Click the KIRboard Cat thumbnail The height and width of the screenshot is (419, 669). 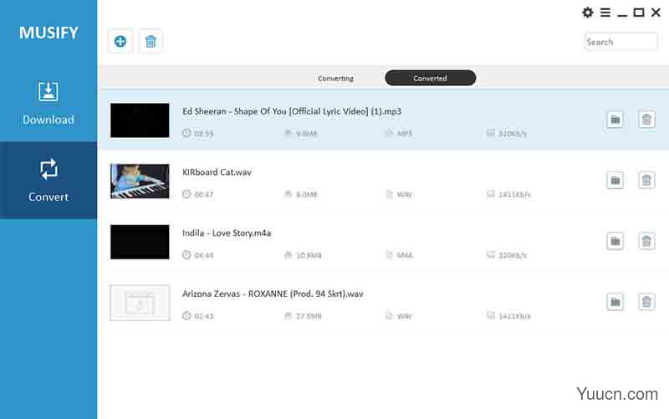[x=140, y=181]
